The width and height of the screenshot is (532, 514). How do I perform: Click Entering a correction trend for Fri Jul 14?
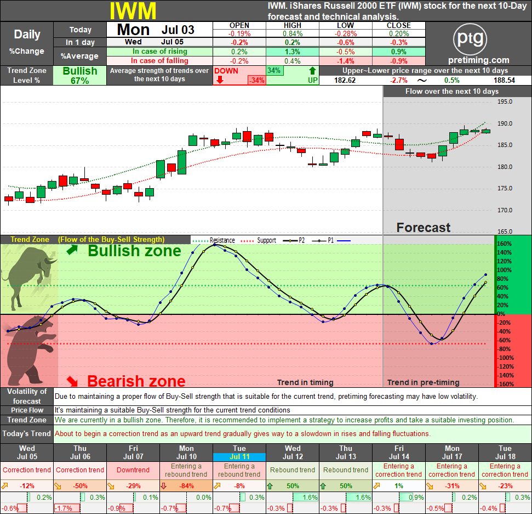pyautogui.click(x=399, y=470)
